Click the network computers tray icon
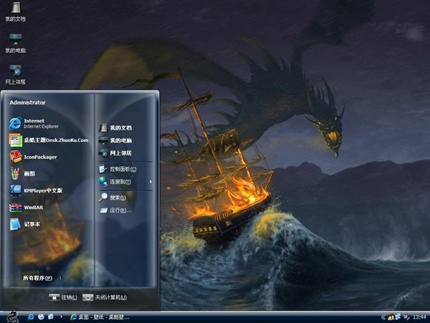Image resolution: width=430 pixels, height=323 pixels. tap(398, 317)
